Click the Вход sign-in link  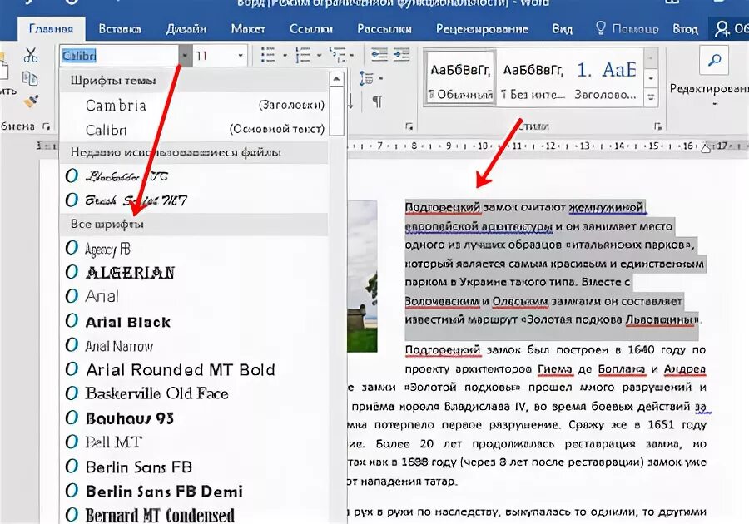[686, 29]
